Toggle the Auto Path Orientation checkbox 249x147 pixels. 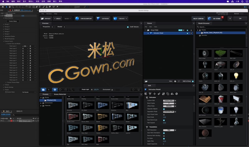click(164, 133)
